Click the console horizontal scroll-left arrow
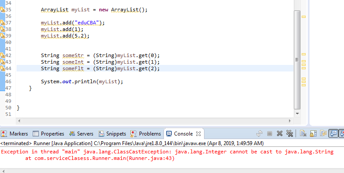 (x=3, y=171)
